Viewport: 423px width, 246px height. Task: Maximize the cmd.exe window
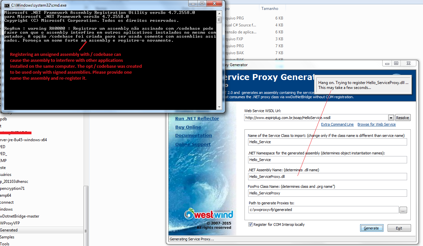coord(202,4)
